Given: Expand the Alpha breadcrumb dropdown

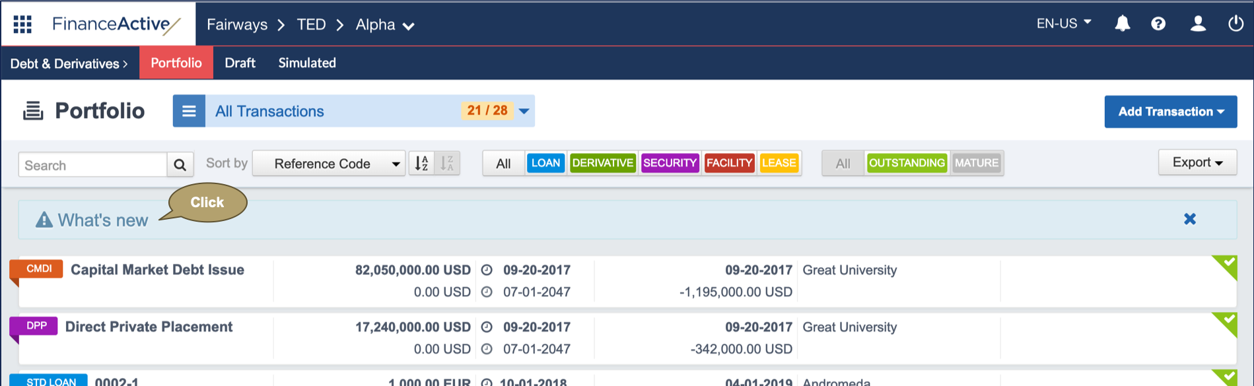Looking at the screenshot, I should click(x=409, y=26).
